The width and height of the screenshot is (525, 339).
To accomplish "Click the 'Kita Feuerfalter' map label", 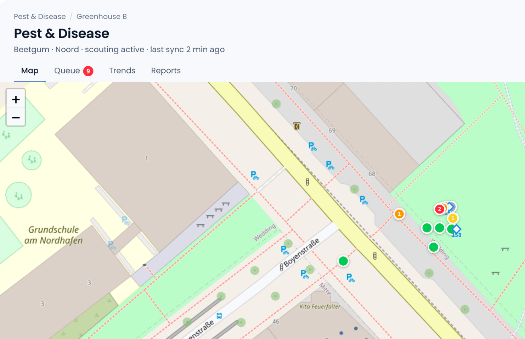I will coord(320,306).
